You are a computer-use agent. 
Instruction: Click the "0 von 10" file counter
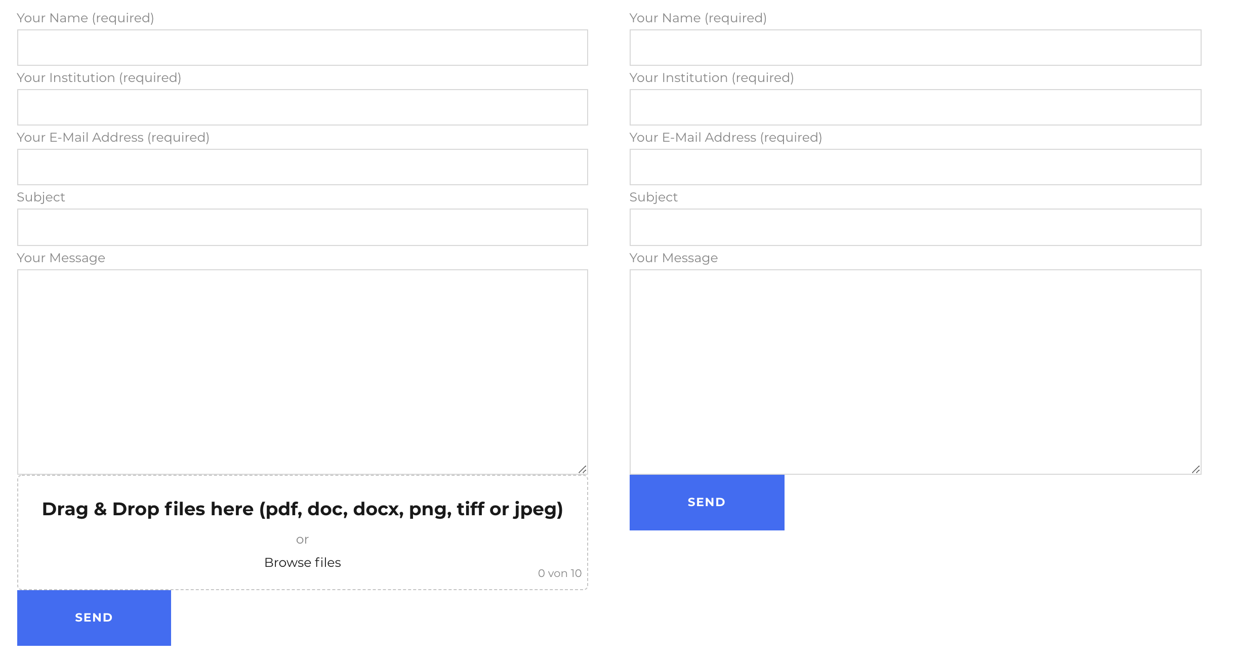coord(559,573)
